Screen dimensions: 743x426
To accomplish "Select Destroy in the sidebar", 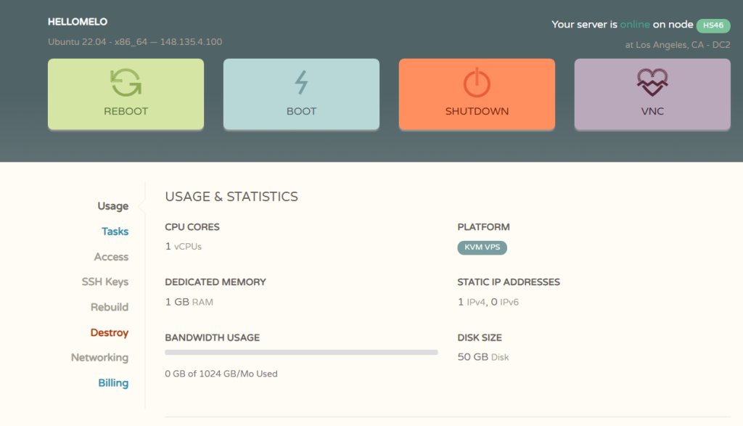I will [x=109, y=332].
